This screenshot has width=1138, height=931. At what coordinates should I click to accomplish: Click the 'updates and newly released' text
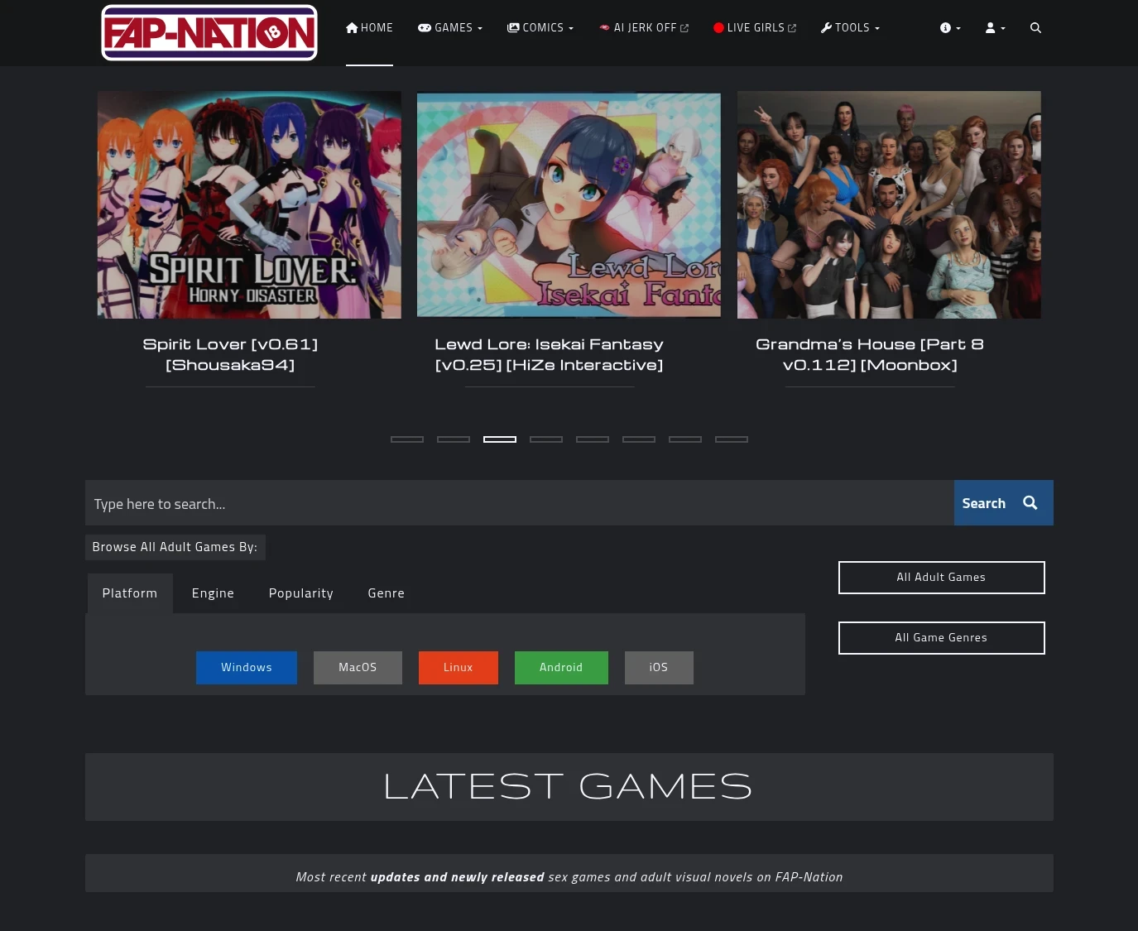coord(458,877)
